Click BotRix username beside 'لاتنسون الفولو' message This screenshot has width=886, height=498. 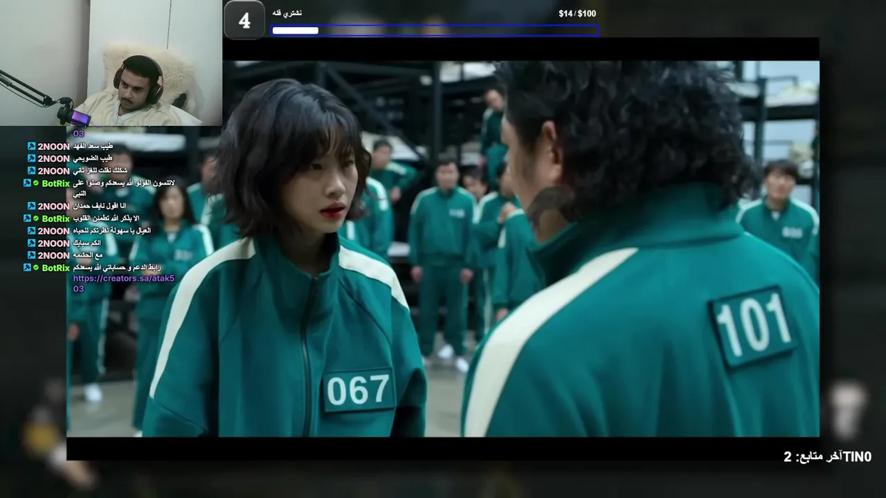click(x=56, y=183)
